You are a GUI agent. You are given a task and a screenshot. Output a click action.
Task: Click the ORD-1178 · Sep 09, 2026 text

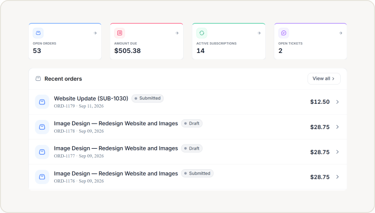pos(79,131)
